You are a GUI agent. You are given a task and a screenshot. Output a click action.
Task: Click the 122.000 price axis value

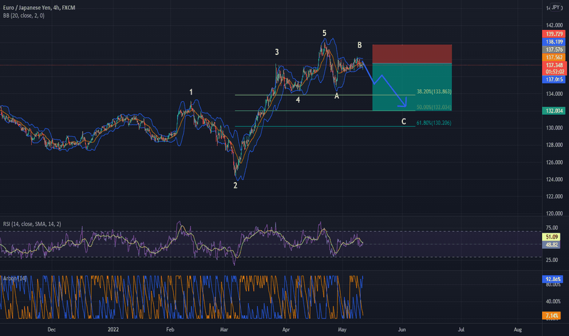click(x=554, y=197)
